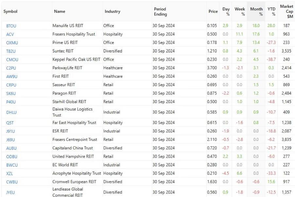Screen dimensions: 295x197
Task: Open the SK6U Paragon REIT symbol
Action: tap(11, 93)
